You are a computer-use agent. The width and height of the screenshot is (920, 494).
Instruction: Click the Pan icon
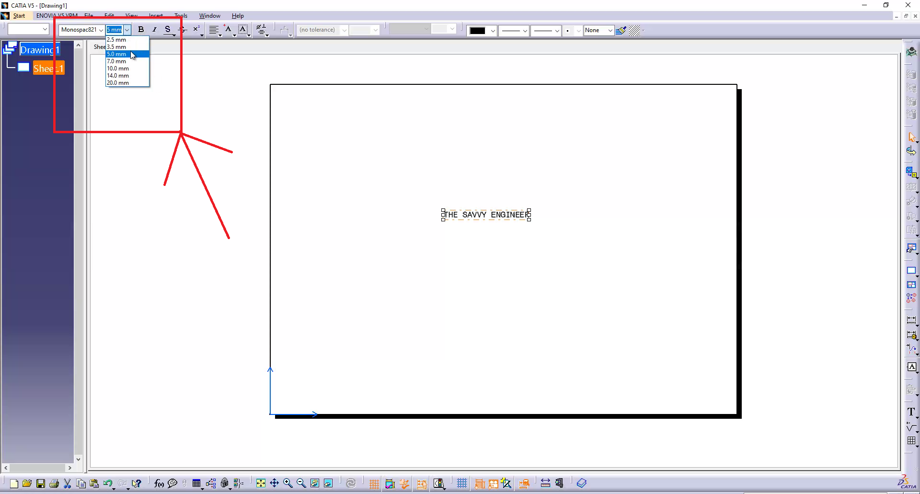[x=274, y=483]
